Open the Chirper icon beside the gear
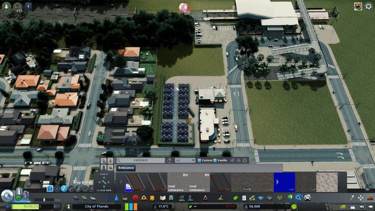The height and width of the screenshot is (211, 375). 358,6
